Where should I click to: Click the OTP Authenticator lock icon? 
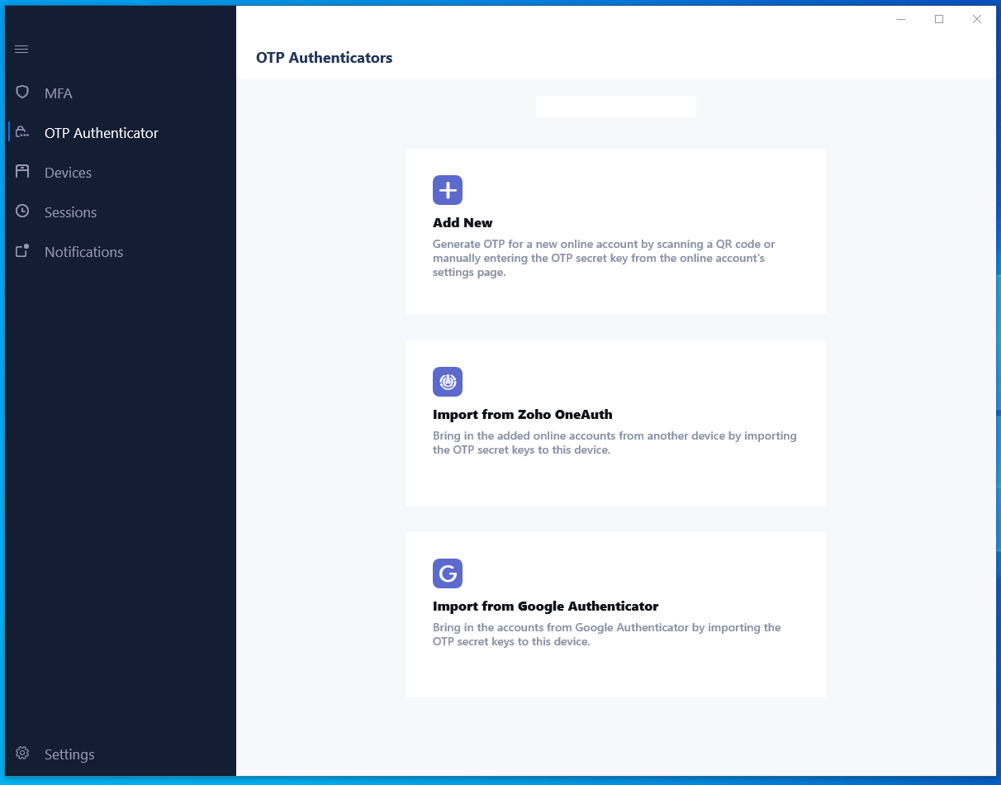[x=22, y=131]
